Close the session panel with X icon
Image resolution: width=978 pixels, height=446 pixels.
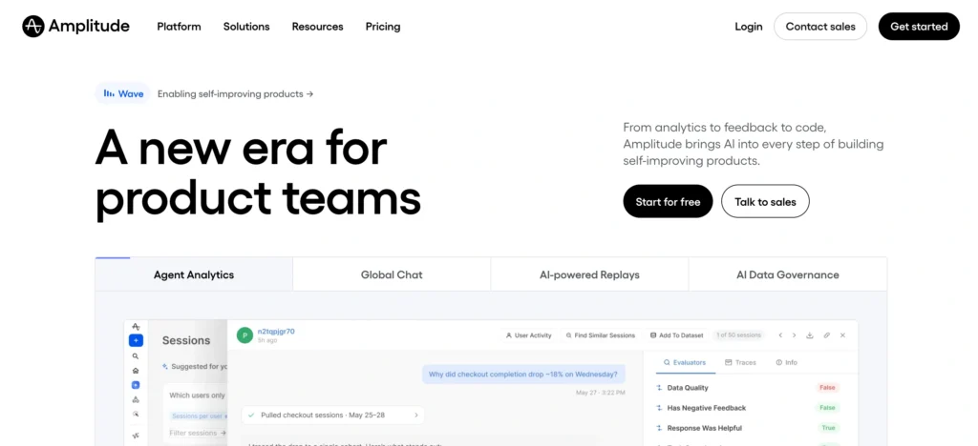click(842, 335)
